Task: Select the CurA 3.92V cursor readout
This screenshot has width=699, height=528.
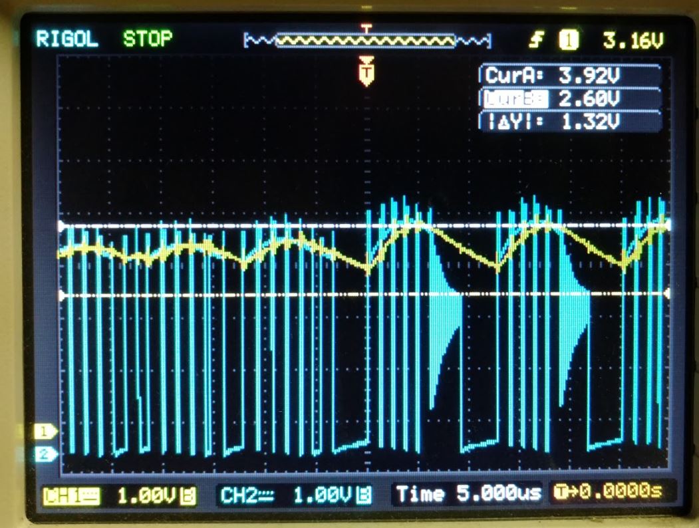Action: point(570,75)
